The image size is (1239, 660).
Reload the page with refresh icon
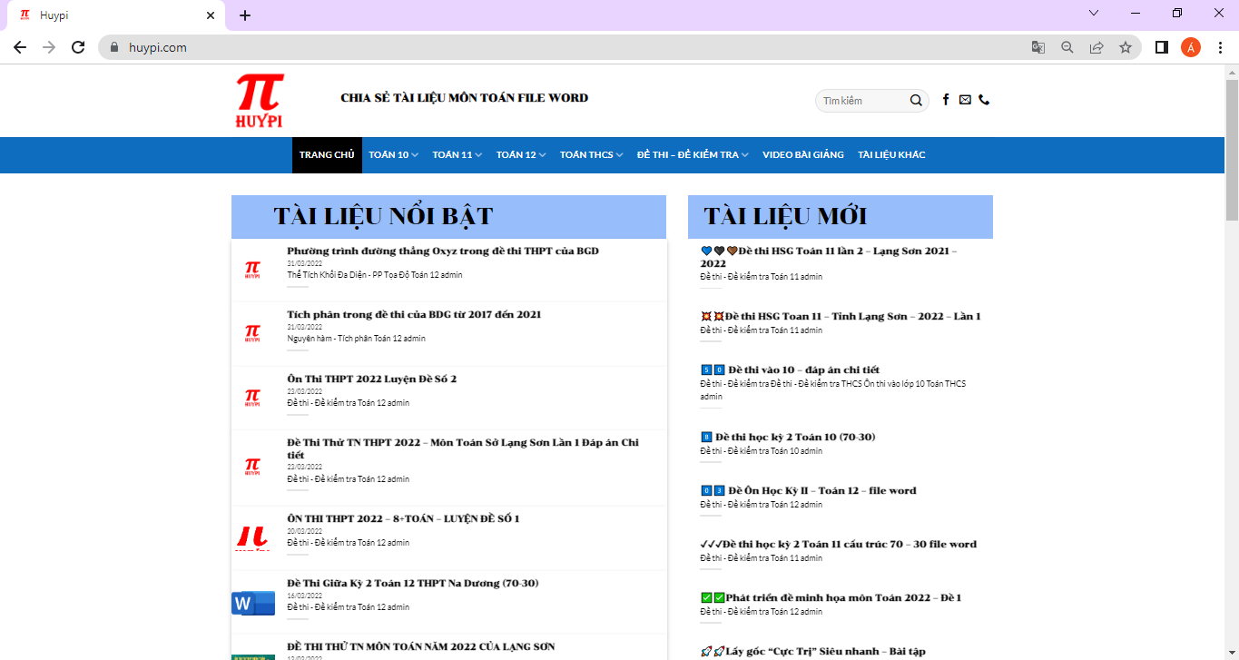click(78, 47)
